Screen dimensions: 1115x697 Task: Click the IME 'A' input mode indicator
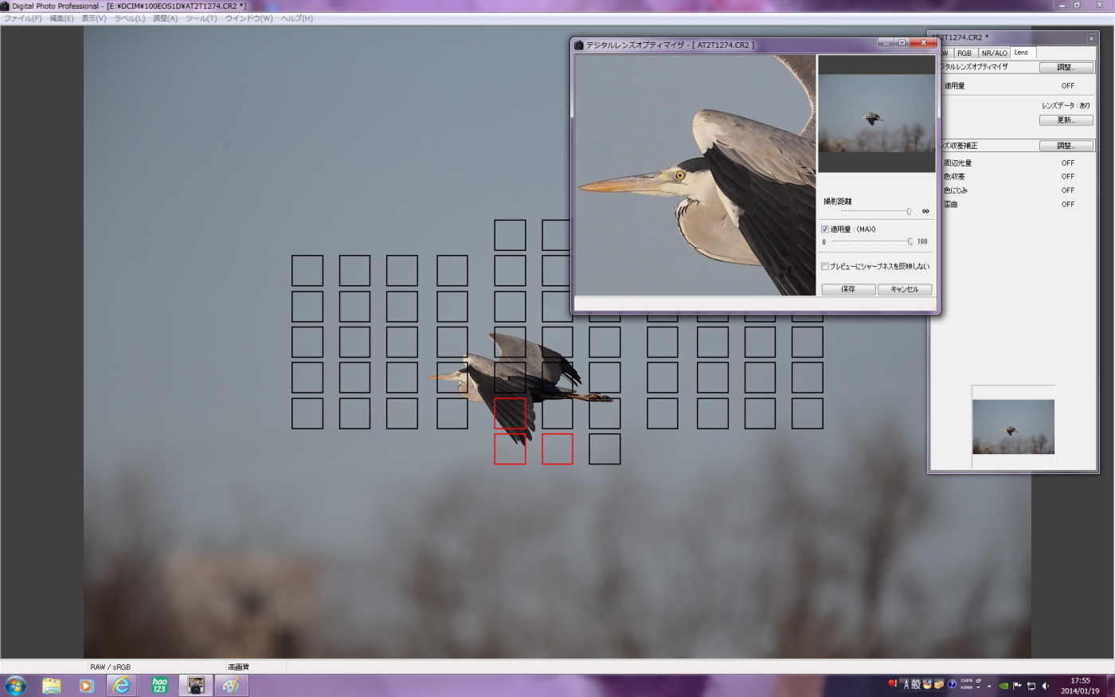point(906,685)
